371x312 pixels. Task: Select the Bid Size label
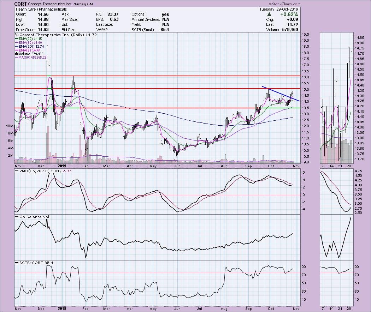click(x=69, y=30)
